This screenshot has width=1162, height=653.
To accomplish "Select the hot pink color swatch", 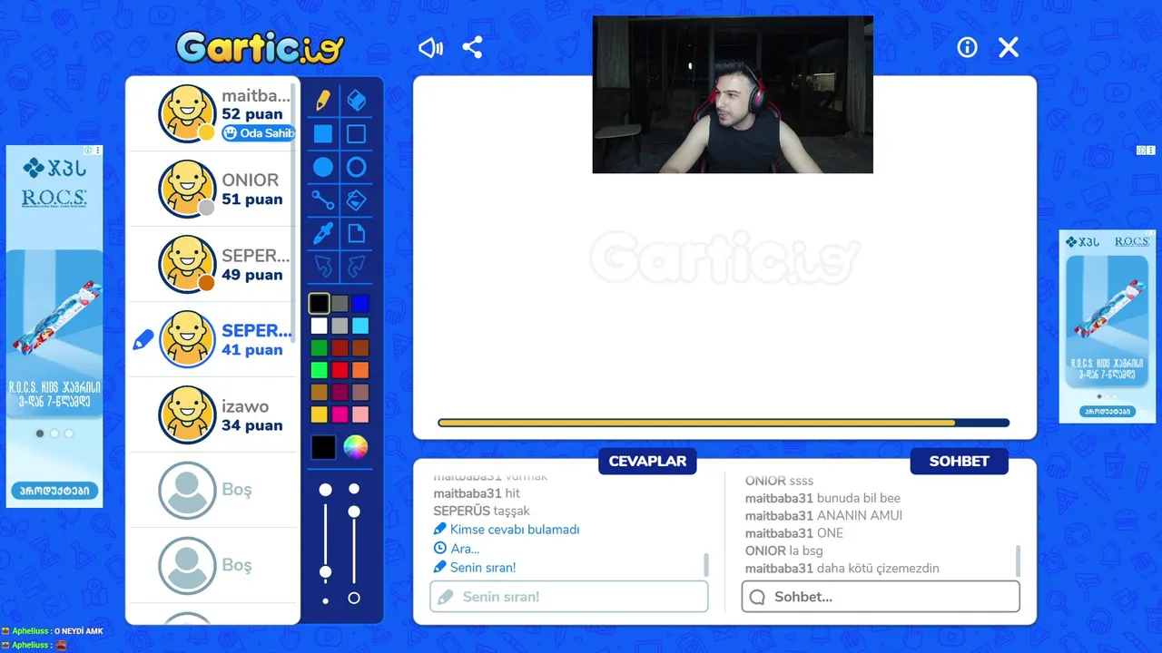I will point(340,414).
